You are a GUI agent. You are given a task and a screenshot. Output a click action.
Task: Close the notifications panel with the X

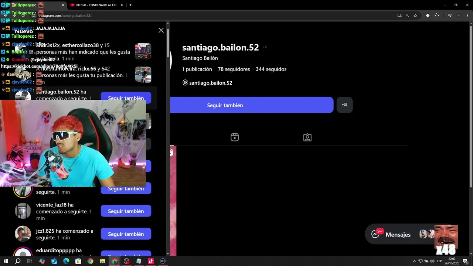[x=161, y=30]
